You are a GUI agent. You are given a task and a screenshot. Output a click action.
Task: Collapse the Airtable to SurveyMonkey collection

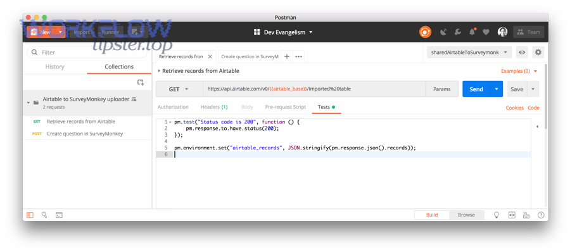pos(28,103)
